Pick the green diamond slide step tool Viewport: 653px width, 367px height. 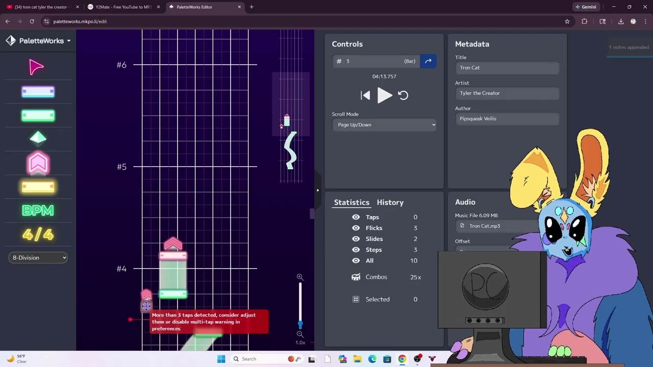38,138
